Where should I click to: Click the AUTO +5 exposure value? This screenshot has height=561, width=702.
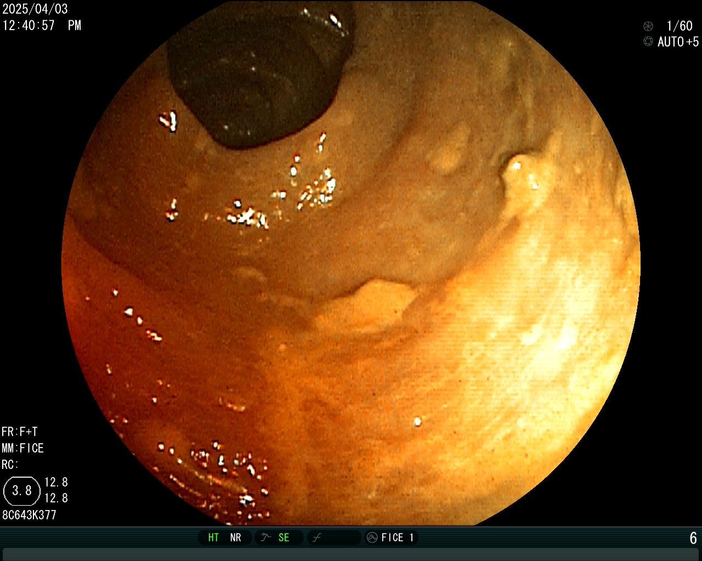(x=678, y=42)
